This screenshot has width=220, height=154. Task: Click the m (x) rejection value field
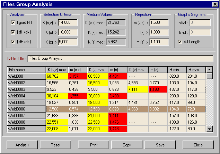click(x=159, y=32)
